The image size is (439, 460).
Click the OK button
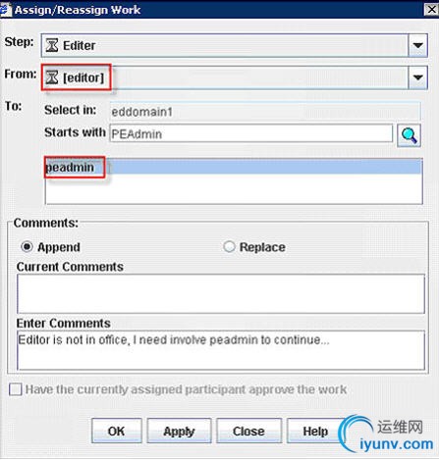(117, 431)
